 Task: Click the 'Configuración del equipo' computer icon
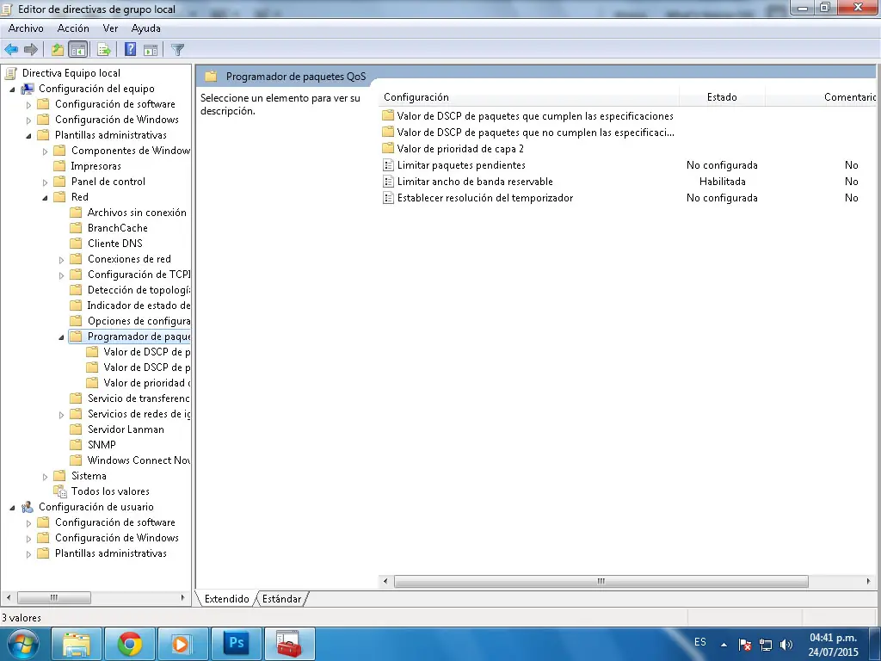28,89
